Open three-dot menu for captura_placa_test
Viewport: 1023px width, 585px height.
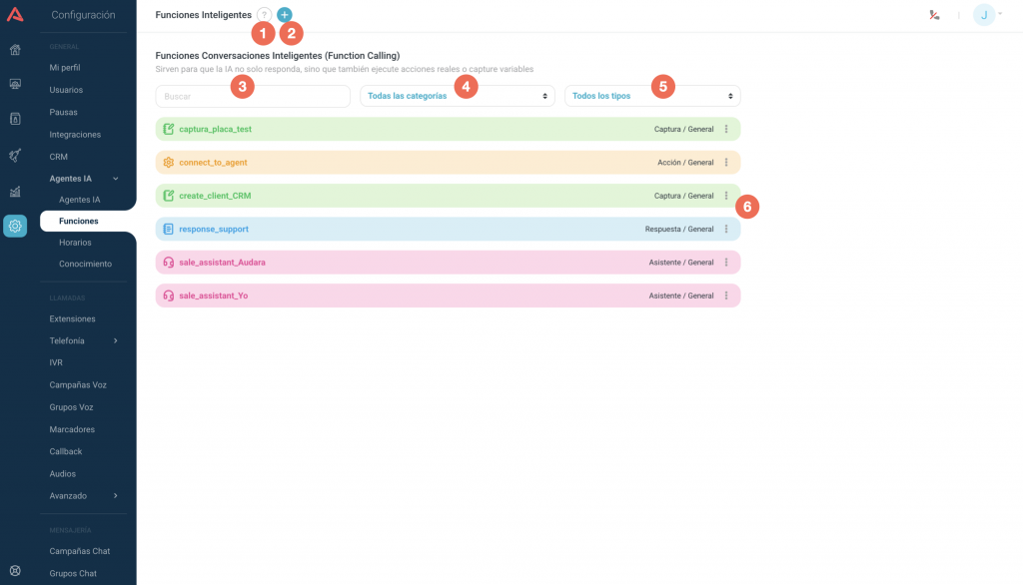(726, 129)
